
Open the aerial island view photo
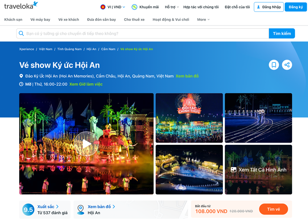click(x=189, y=170)
